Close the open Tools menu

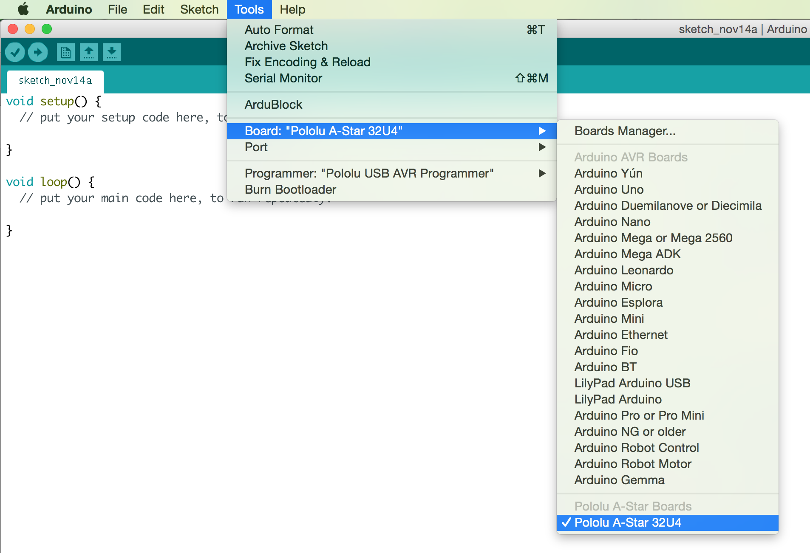pyautogui.click(x=249, y=9)
